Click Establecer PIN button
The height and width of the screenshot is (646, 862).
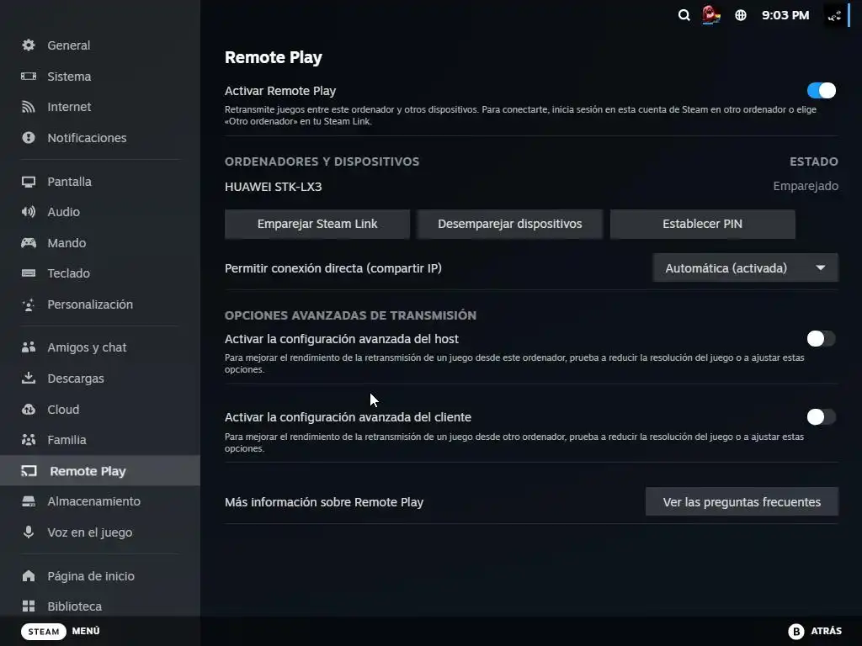[x=702, y=224]
